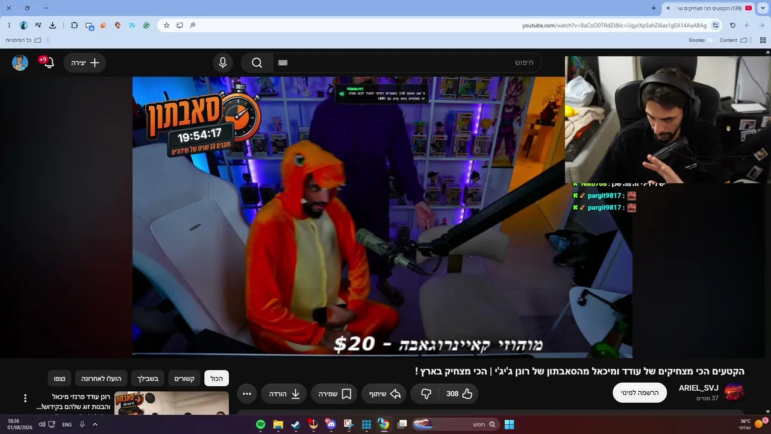Image resolution: width=771 pixels, height=434 pixels.
Task: Open the Extensions puzzle-piece menu
Action: click(x=75, y=25)
